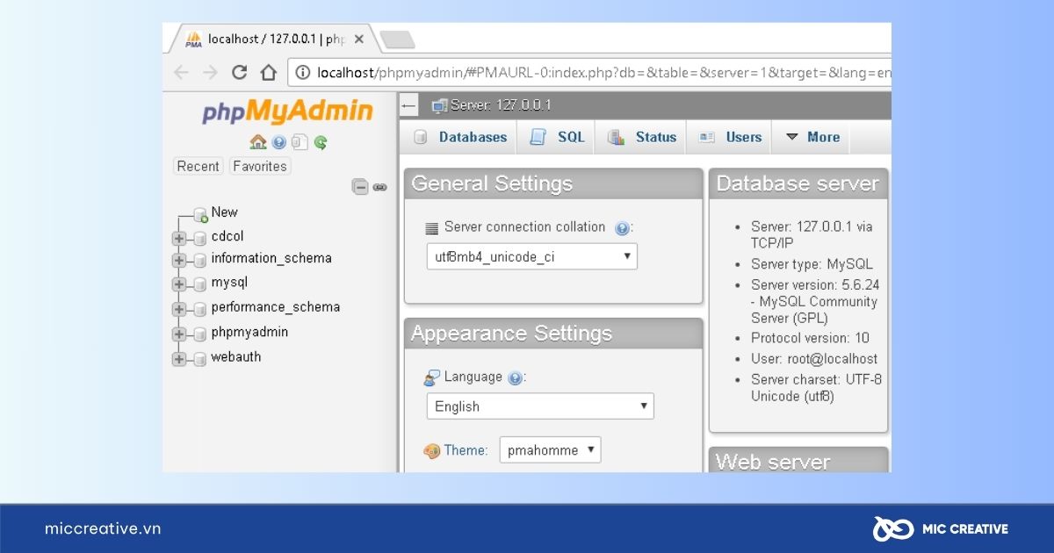Open the blue help icon under the logo
The image size is (1054, 553).
(279, 142)
